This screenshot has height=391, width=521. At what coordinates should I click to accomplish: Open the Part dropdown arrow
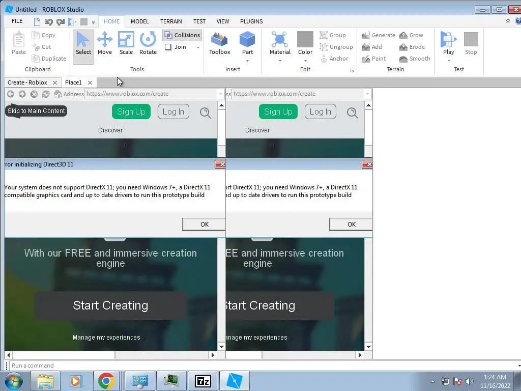(247, 61)
